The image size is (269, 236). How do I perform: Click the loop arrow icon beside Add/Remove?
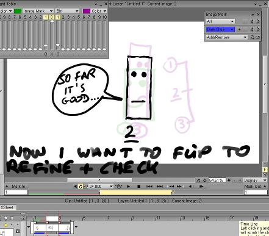coord(257,37)
